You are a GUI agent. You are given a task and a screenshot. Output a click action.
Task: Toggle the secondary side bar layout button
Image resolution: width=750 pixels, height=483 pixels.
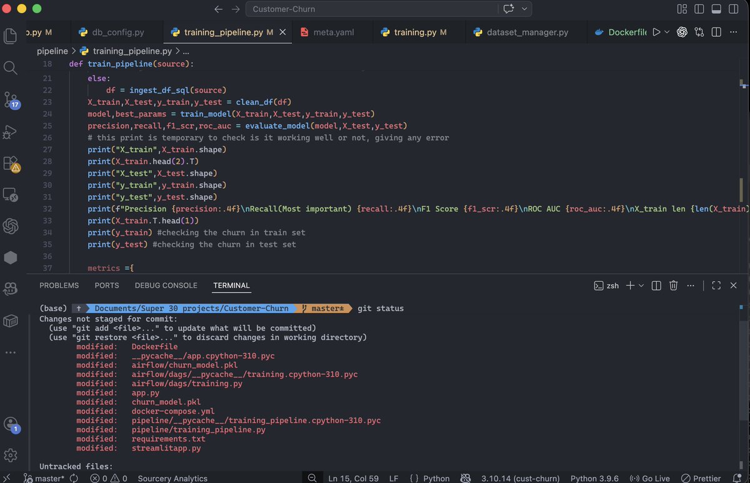coord(734,9)
